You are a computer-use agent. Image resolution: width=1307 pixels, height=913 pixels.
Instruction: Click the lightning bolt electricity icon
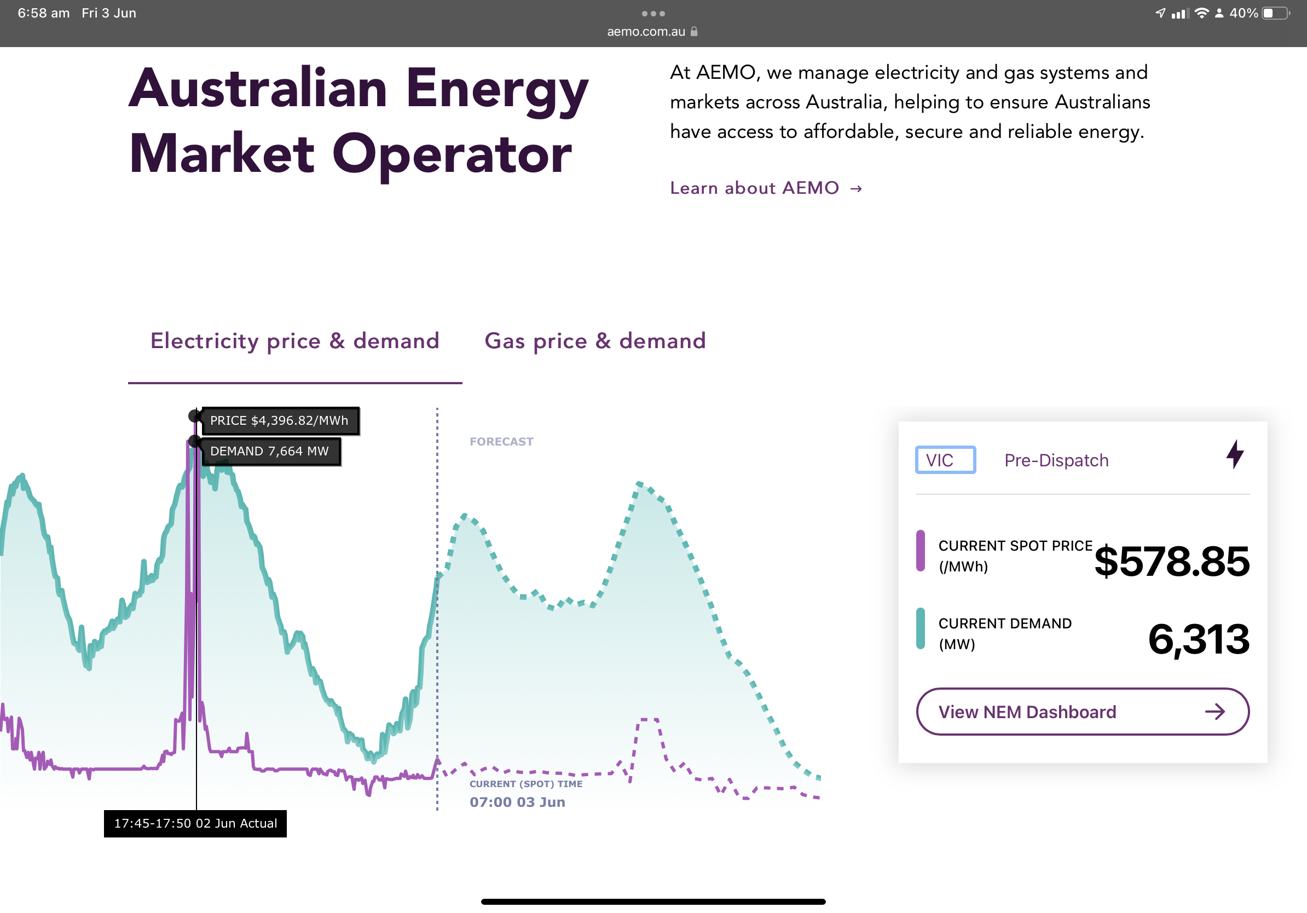click(x=1235, y=454)
